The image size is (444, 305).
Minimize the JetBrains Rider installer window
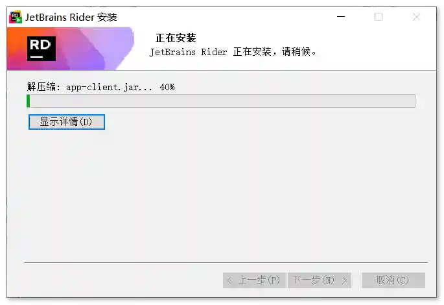click(342, 17)
